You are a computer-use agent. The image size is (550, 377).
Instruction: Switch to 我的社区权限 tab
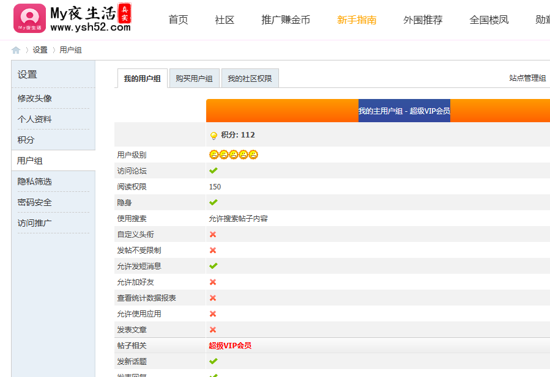250,78
